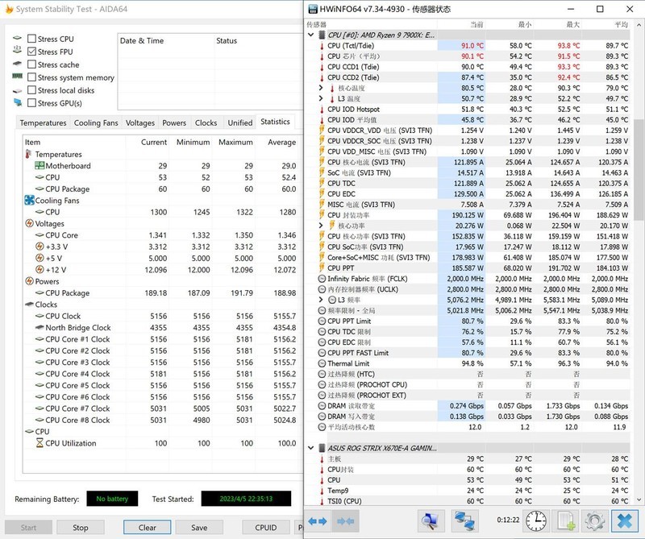645x539 pixels.
Task: Click the Clear button
Action: coord(147,528)
